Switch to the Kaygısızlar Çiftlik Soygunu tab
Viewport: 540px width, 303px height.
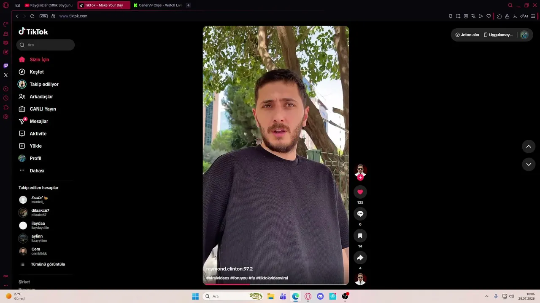coord(49,5)
